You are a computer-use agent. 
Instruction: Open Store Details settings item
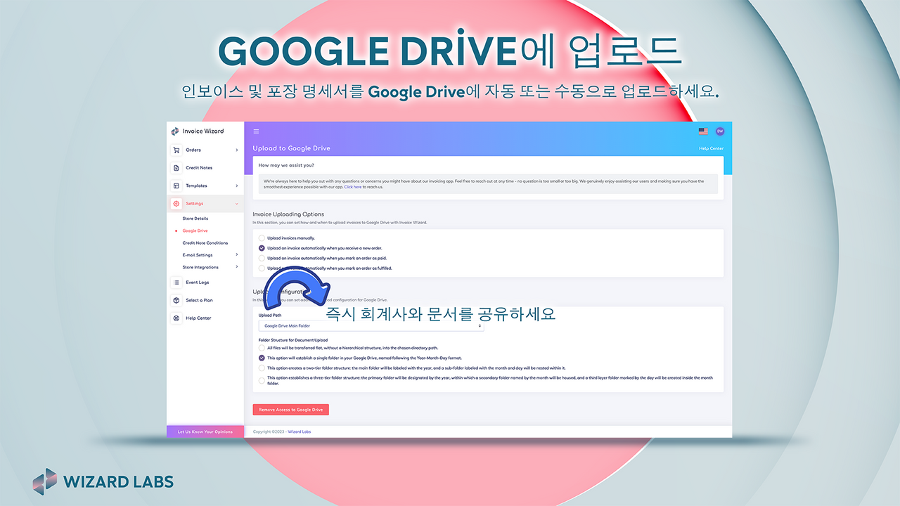click(x=195, y=219)
